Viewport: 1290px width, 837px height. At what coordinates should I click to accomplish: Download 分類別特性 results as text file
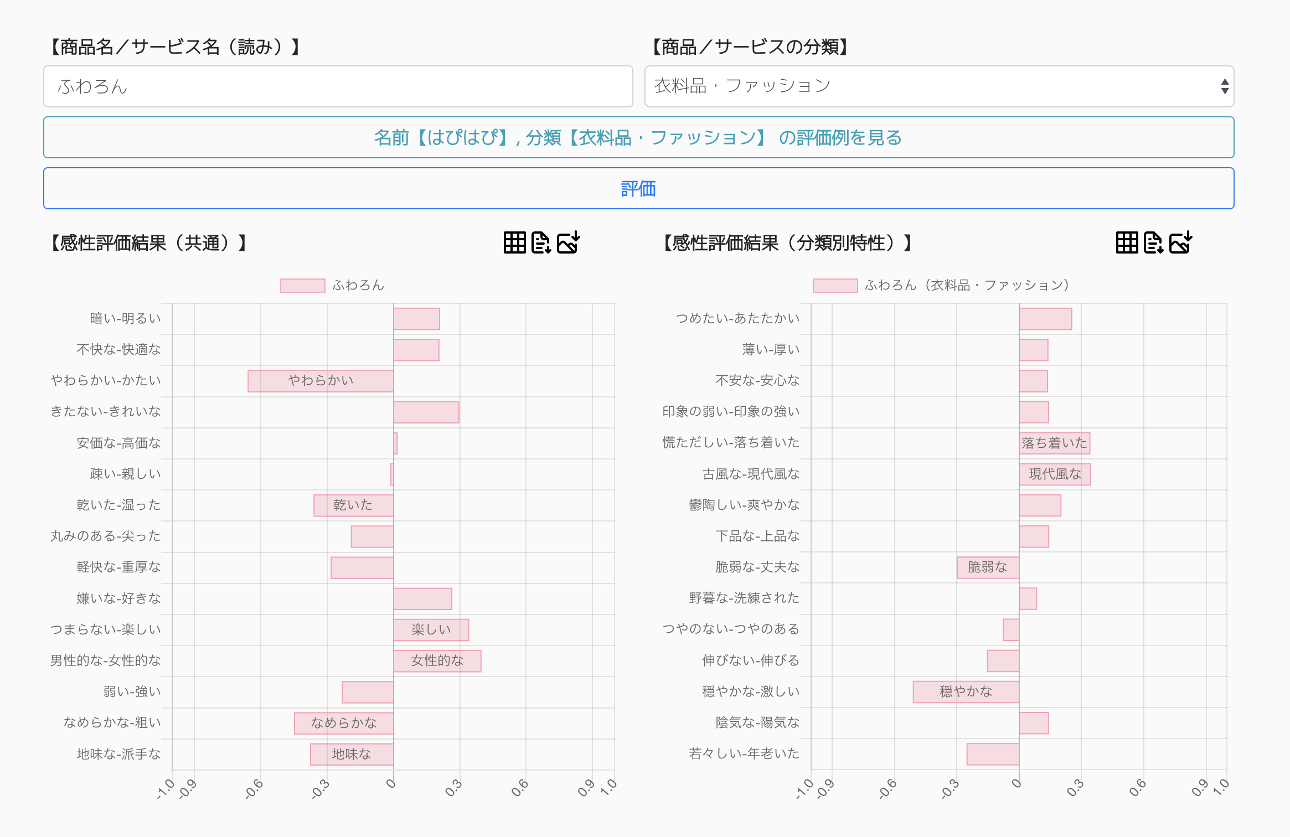pos(1153,242)
